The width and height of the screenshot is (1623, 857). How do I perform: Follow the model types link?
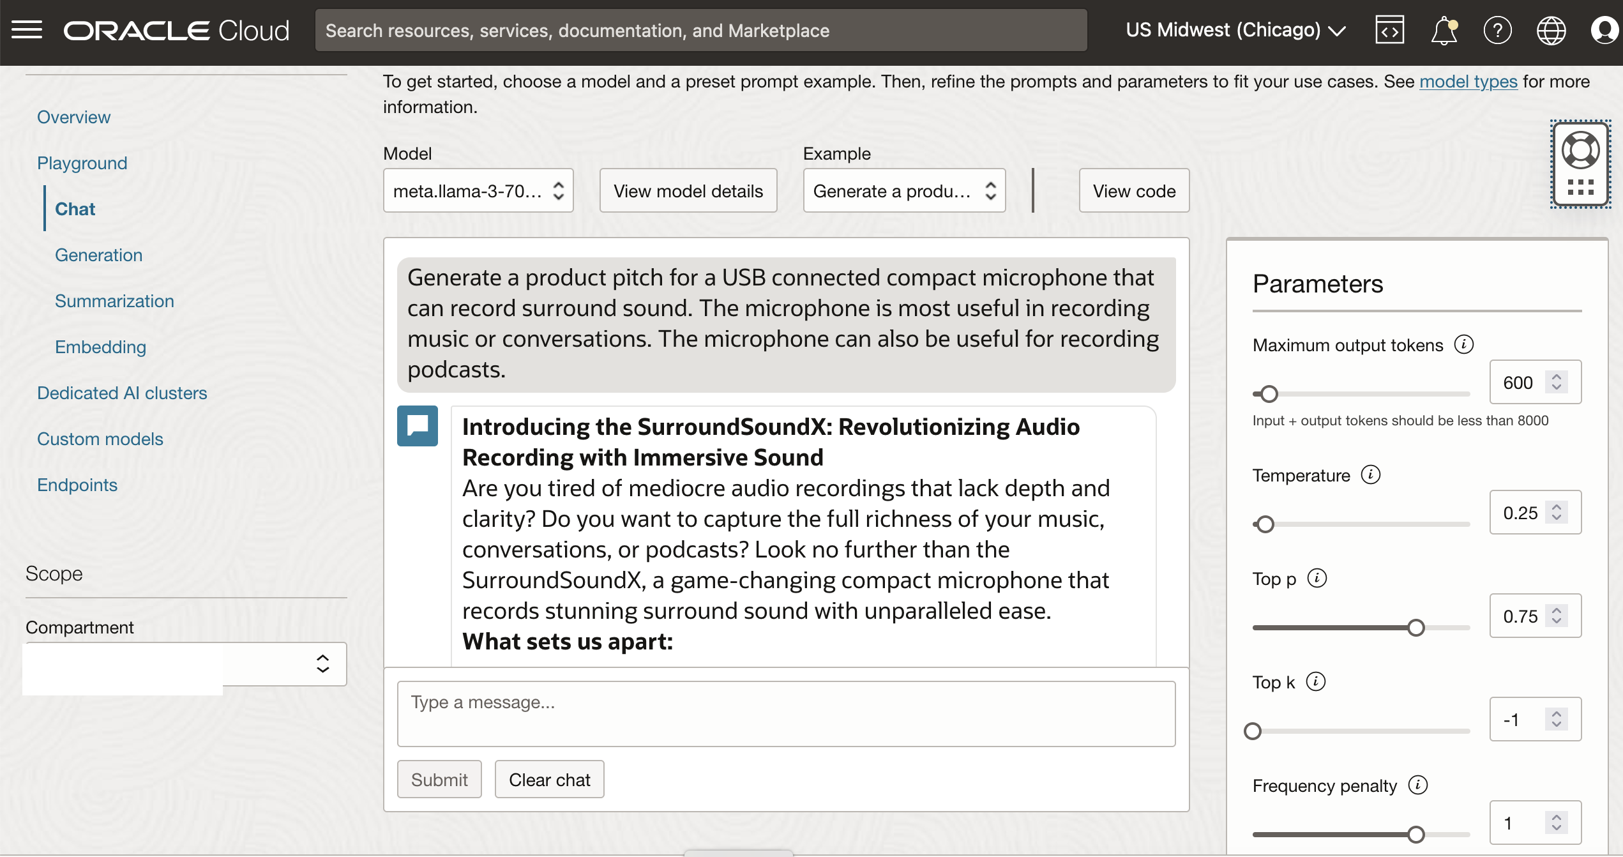coord(1468,82)
